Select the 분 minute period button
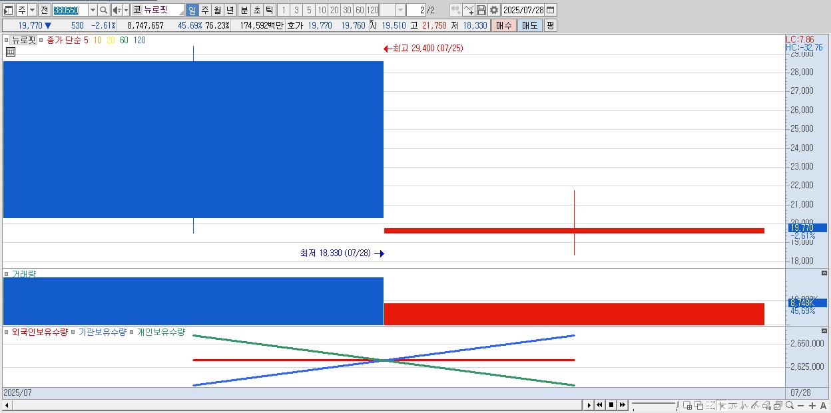Screen dimensions: 831x413 click(x=244, y=10)
